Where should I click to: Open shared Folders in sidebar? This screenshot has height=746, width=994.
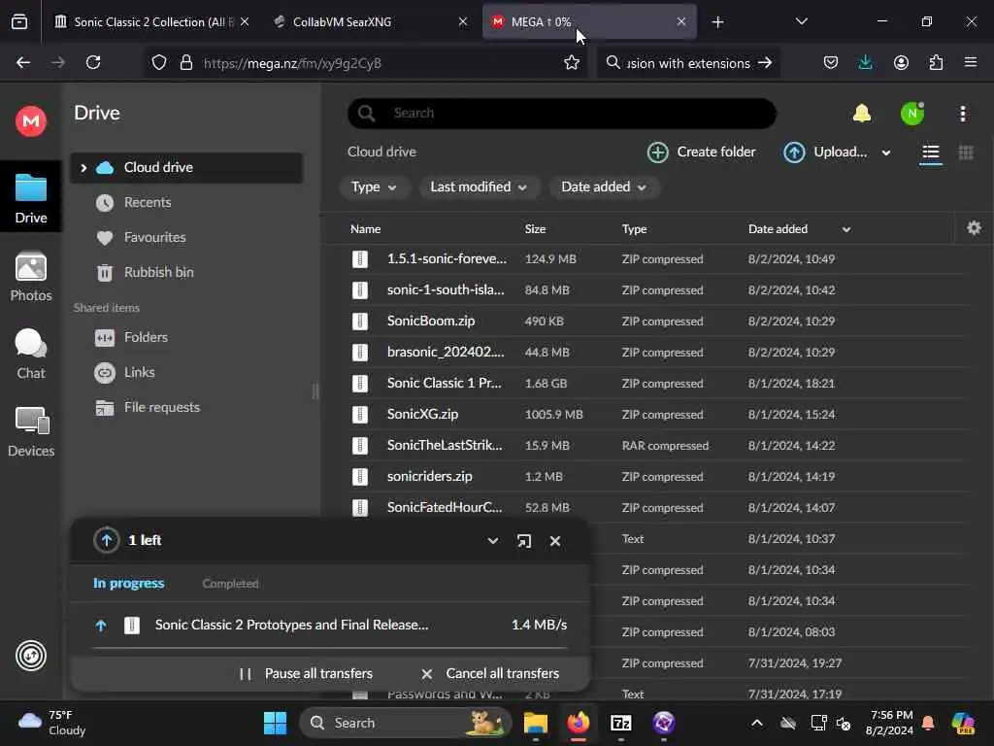pos(146,337)
